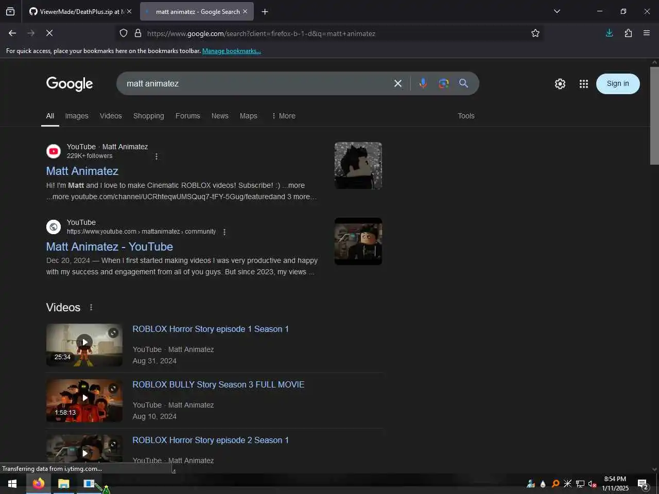The height and width of the screenshot is (494, 659).
Task: Click the address bar URL field
Action: (329, 33)
